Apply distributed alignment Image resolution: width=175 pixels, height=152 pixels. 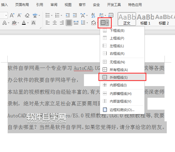coord(76,23)
